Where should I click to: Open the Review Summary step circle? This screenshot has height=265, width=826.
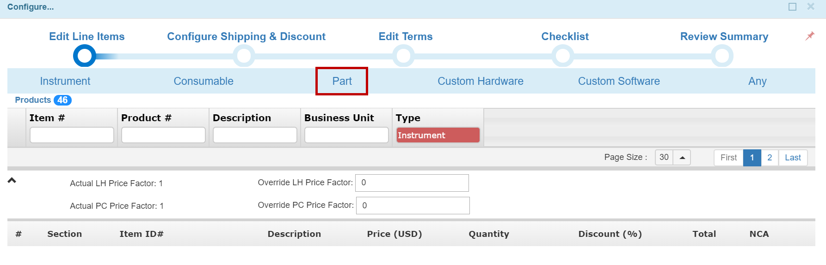pos(722,56)
